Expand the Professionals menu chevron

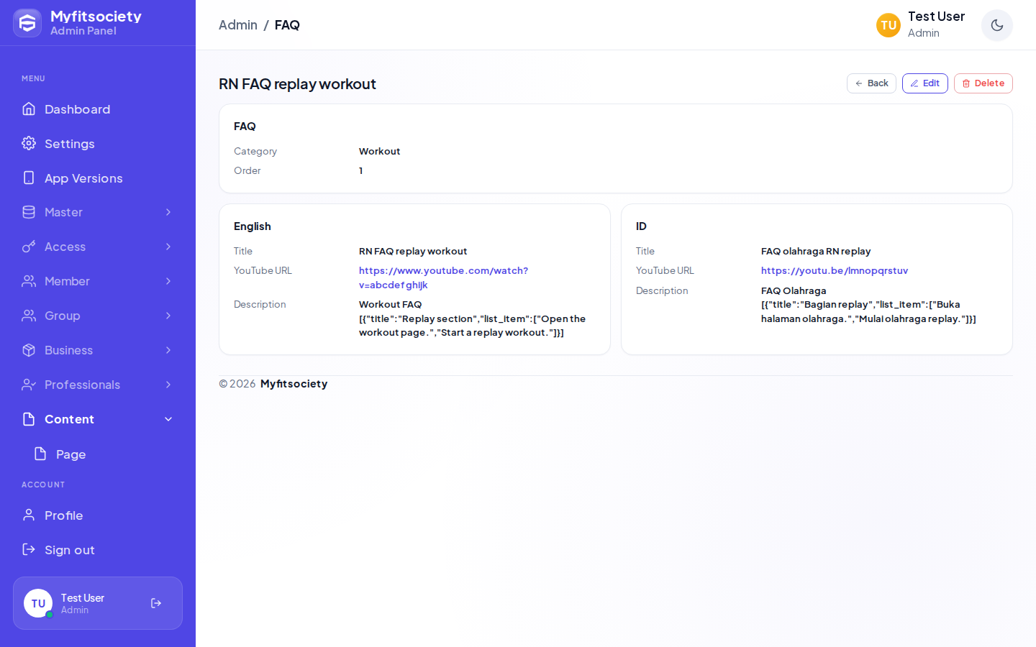coord(168,385)
